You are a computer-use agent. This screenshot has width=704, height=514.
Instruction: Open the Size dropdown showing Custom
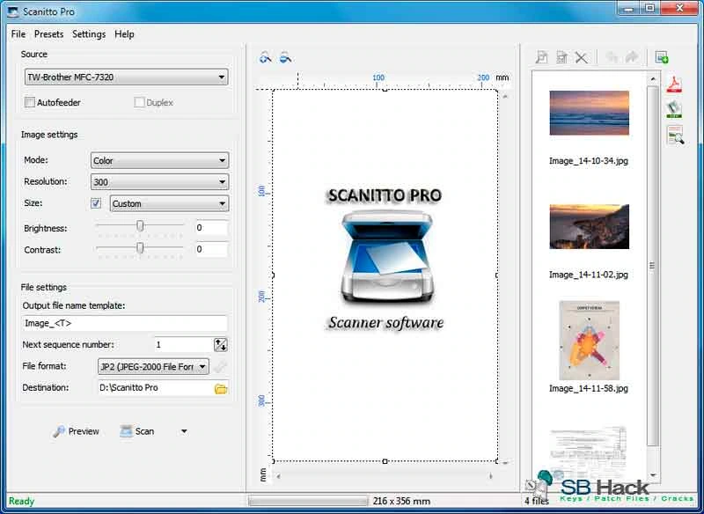[x=169, y=203]
